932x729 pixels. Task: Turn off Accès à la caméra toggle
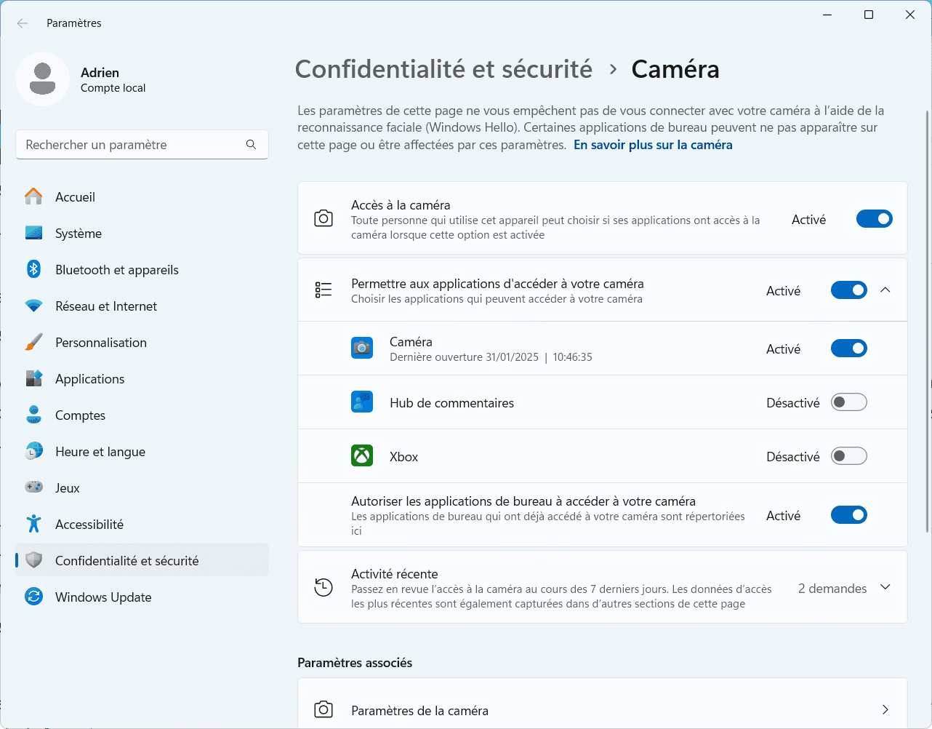click(875, 219)
